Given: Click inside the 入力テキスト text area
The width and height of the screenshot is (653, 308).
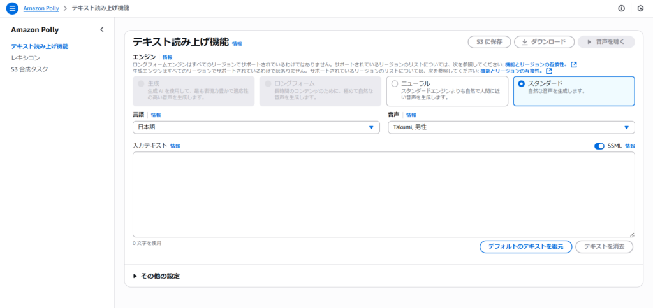Looking at the screenshot, I should [x=384, y=195].
